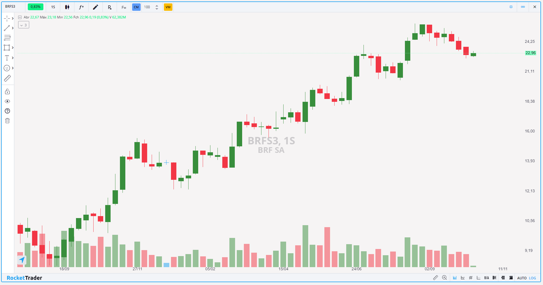The height and width of the screenshot is (285, 543).
Task: Choose the text annotation tool
Action: [x=7, y=58]
